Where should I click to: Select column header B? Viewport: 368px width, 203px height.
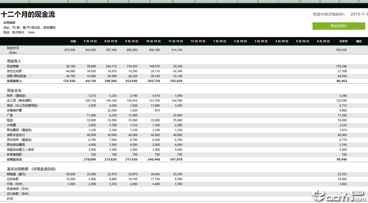coord(68,1)
